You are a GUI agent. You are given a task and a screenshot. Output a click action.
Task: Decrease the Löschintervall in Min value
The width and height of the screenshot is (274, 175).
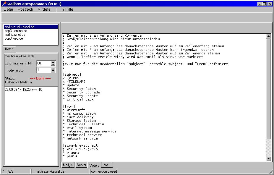(53, 65)
